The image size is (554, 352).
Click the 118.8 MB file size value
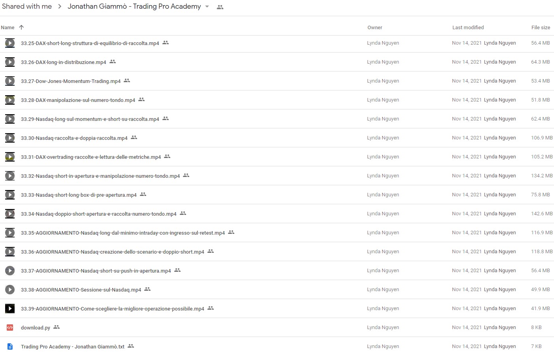(542, 252)
